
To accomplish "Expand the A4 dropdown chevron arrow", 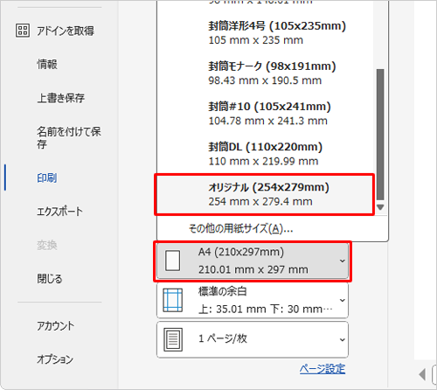I will pos(343,261).
